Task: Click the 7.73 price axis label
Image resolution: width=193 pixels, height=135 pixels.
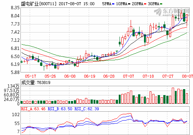Action: click(15, 24)
